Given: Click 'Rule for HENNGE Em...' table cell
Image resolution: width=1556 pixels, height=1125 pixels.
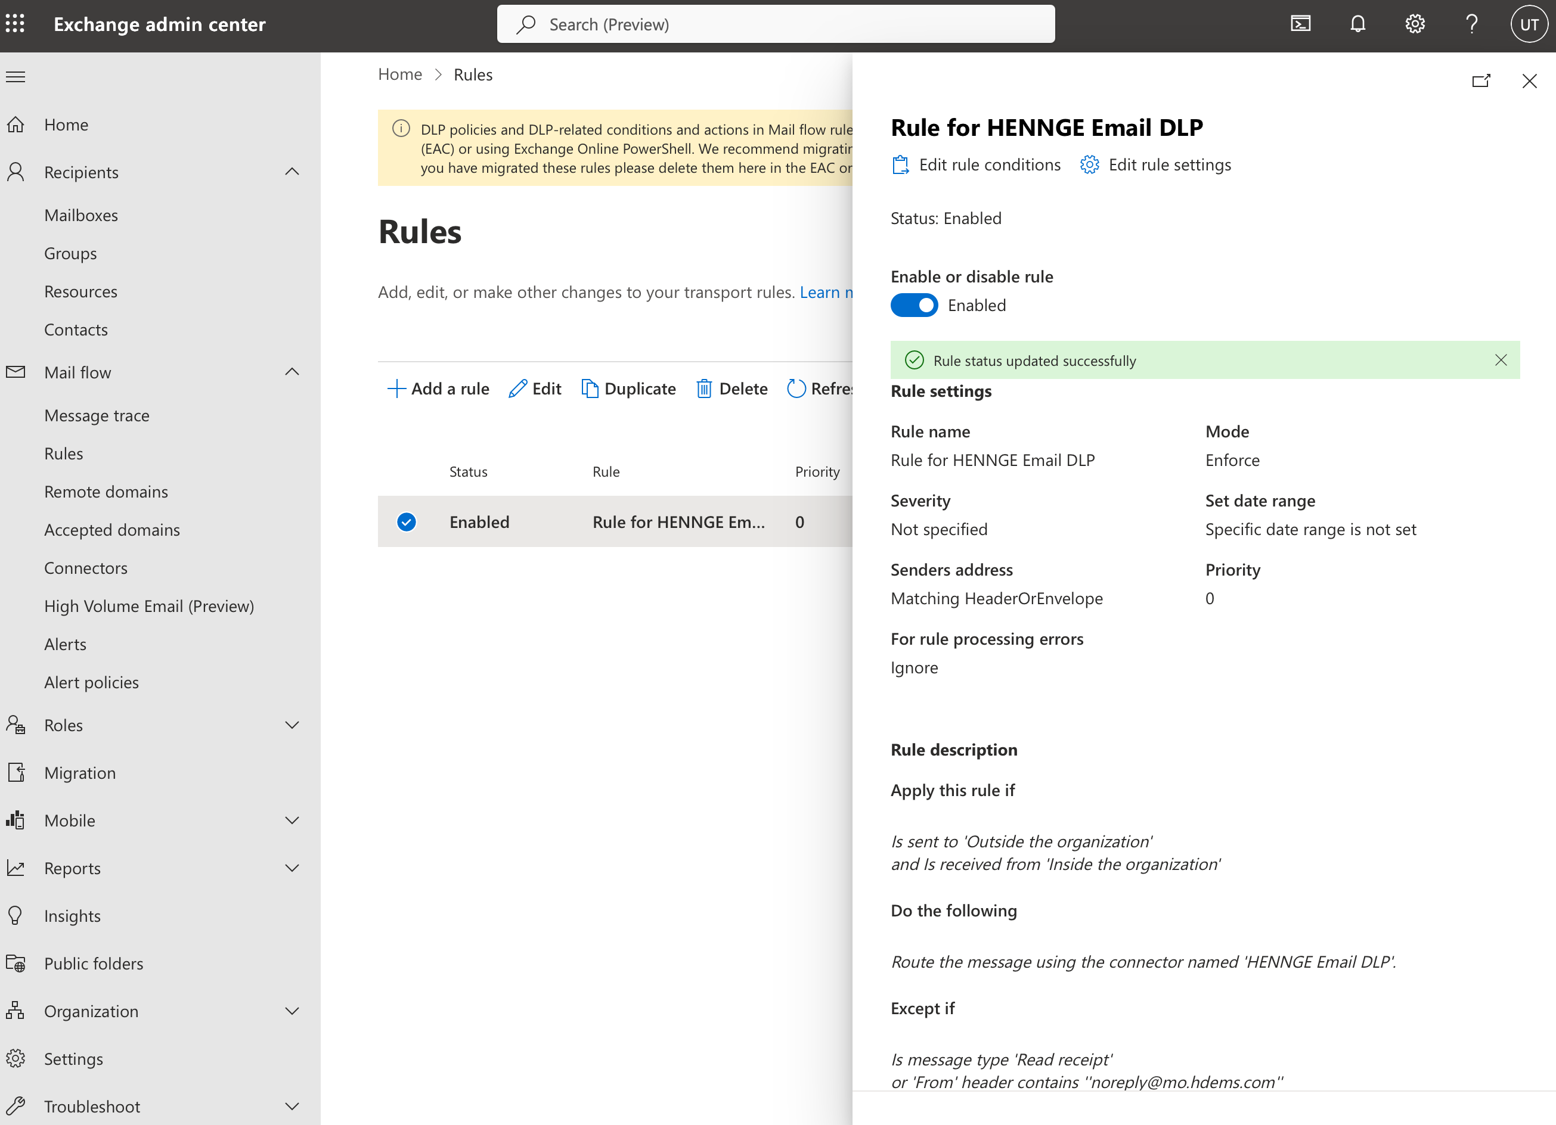Looking at the screenshot, I should click(x=678, y=522).
